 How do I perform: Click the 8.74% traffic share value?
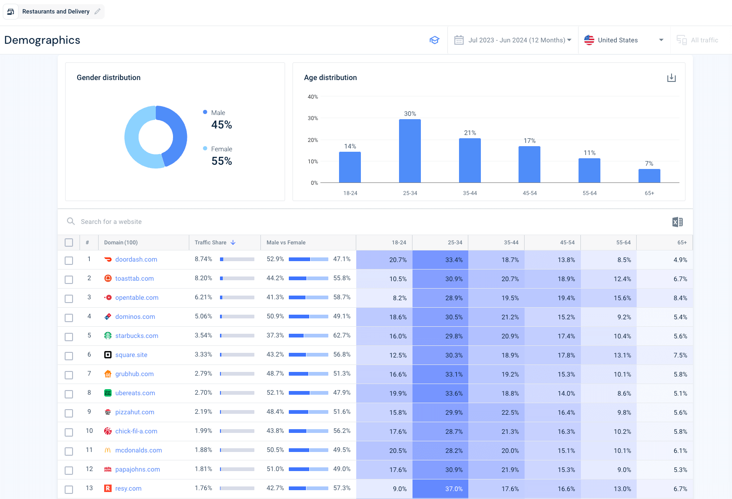(203, 259)
